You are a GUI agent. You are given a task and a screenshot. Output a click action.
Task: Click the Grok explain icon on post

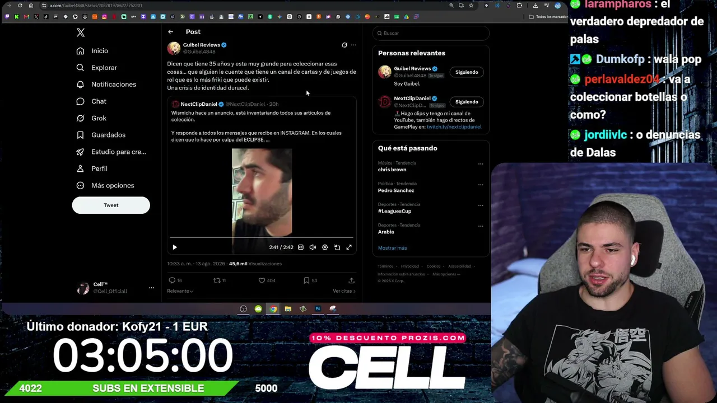click(x=344, y=45)
